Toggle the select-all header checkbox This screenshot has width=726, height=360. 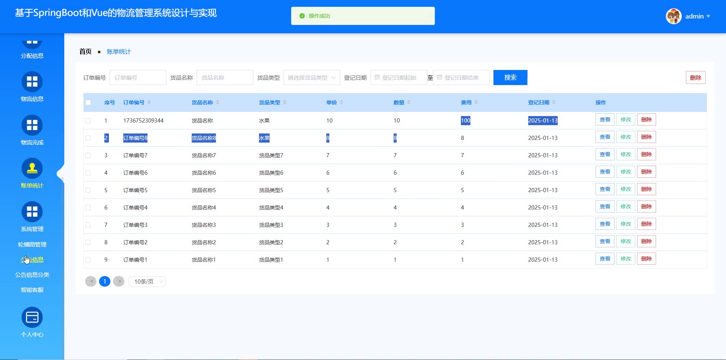point(88,102)
